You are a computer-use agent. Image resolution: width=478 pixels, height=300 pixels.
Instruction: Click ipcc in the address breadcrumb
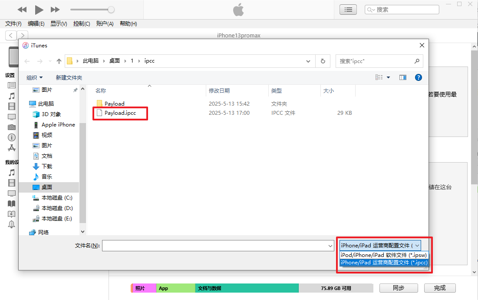coord(149,61)
